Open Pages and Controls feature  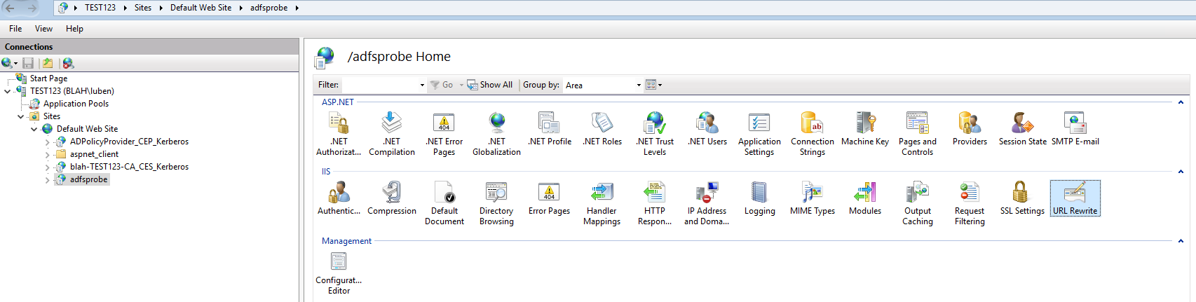pos(918,134)
